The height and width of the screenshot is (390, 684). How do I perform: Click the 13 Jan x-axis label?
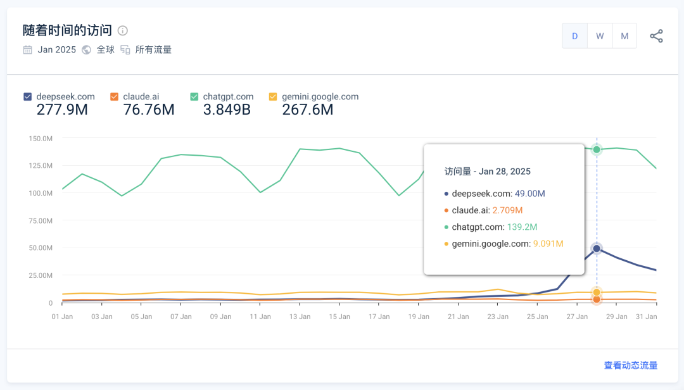click(300, 317)
